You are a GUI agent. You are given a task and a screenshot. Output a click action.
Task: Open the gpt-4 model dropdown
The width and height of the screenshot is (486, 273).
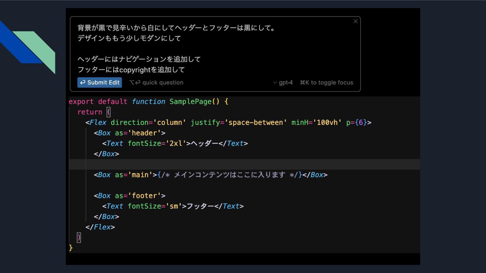pyautogui.click(x=283, y=82)
